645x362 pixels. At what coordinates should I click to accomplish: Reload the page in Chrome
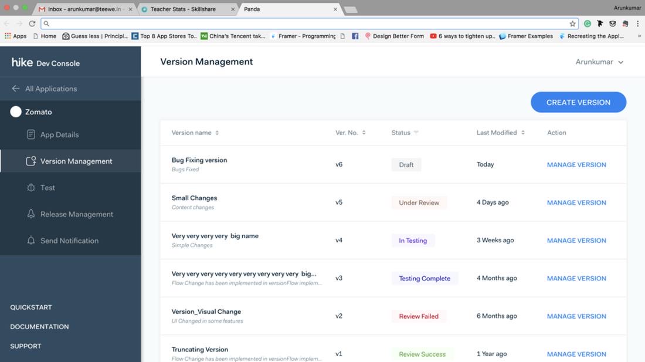(32, 24)
